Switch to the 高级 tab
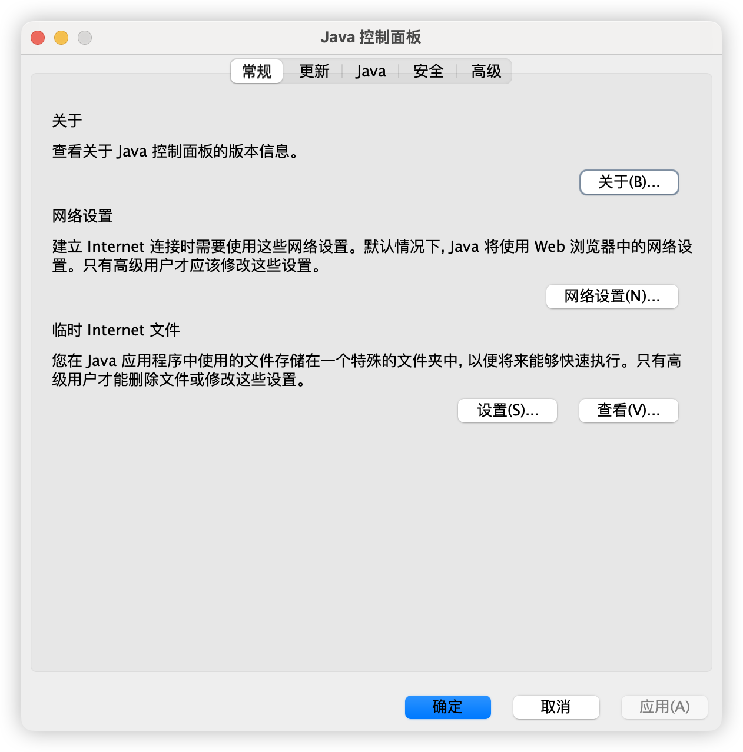The image size is (743, 752). [x=486, y=71]
